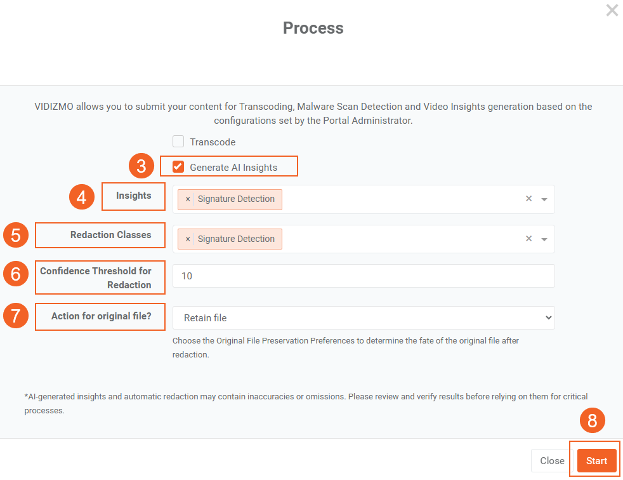Click the orange Start button
The height and width of the screenshot is (480, 623).
click(596, 461)
